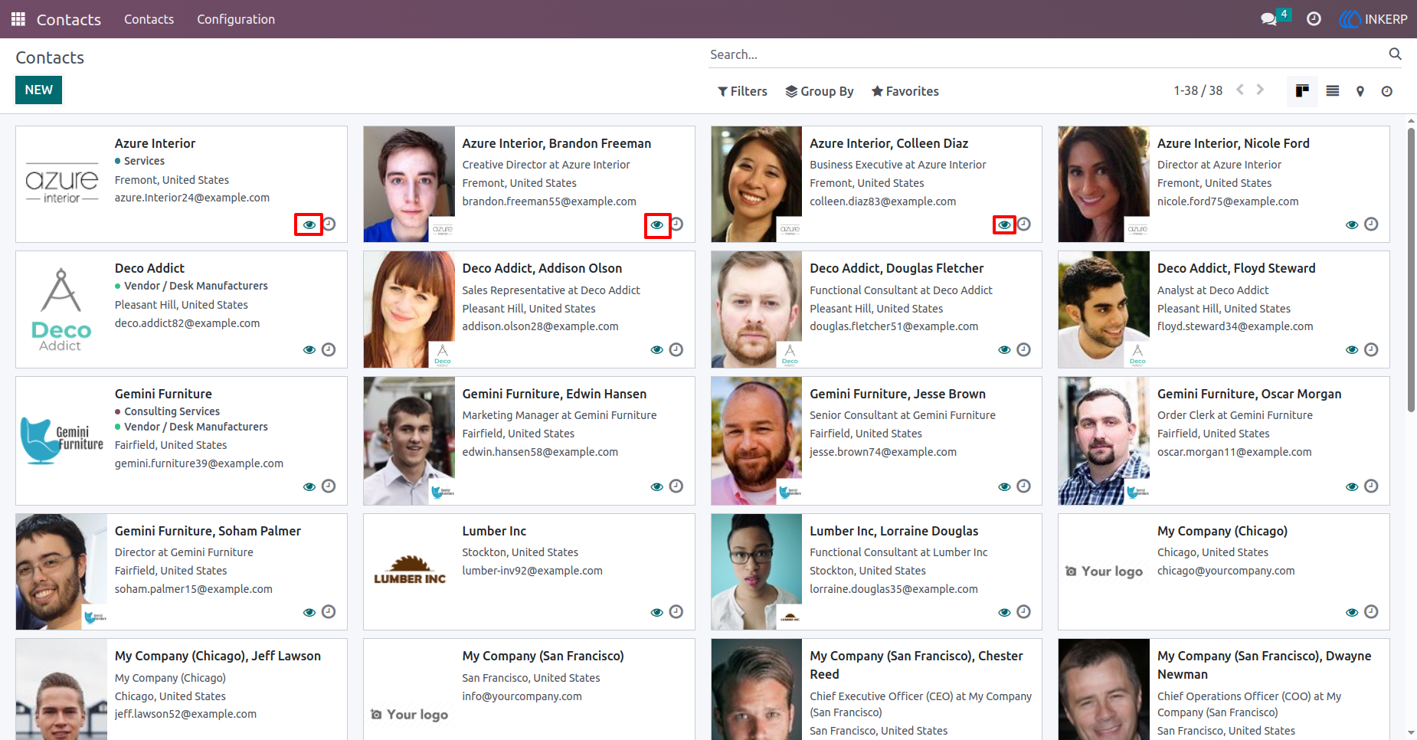Open activity clock on Lumber Inc card
The image size is (1417, 740).
point(676,611)
